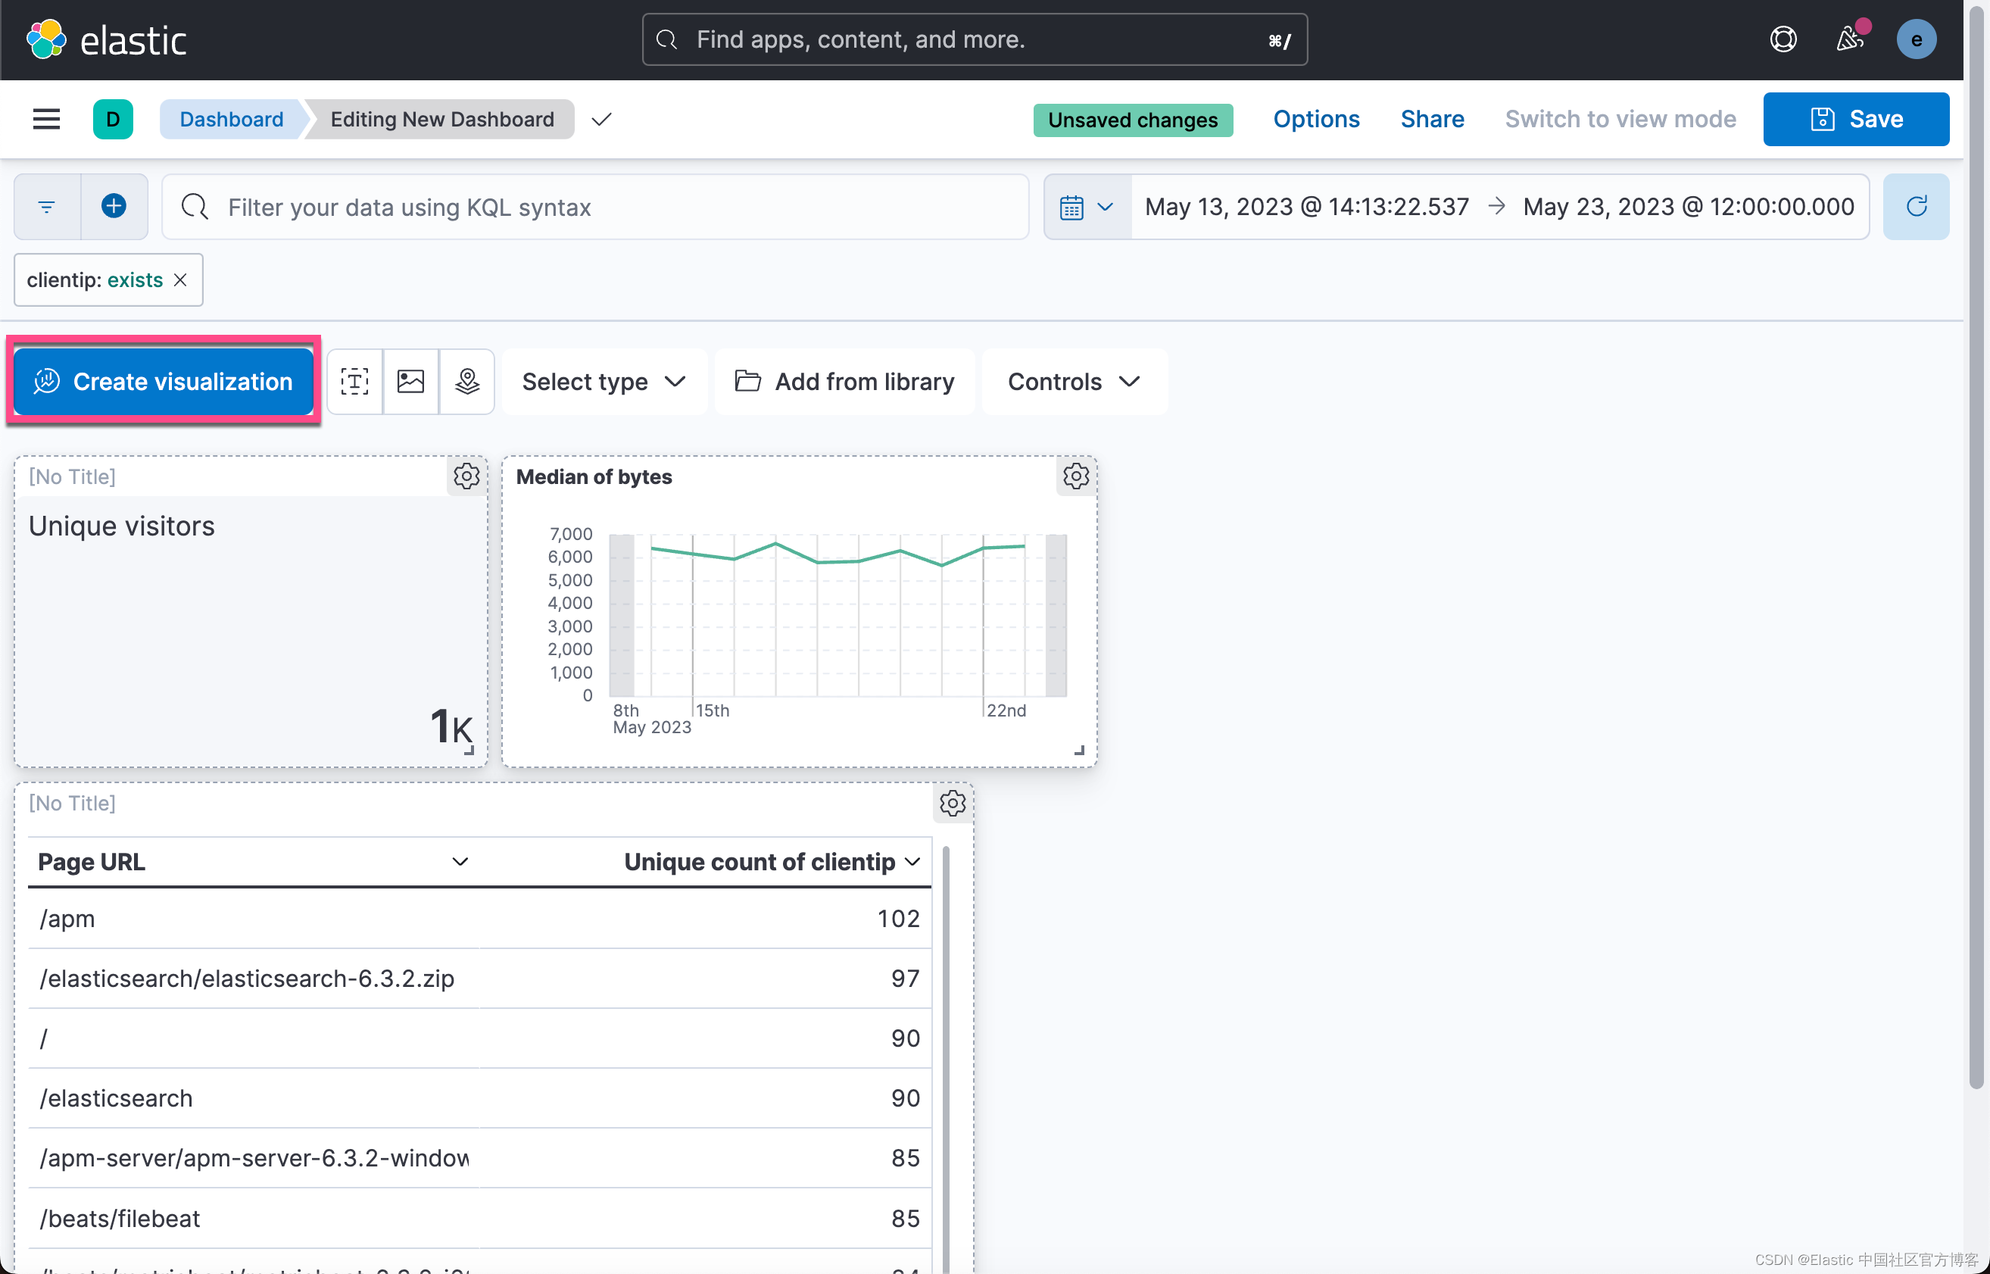Expand the Controls dropdown
Viewport: 1990px width, 1274px height.
pyautogui.click(x=1075, y=382)
